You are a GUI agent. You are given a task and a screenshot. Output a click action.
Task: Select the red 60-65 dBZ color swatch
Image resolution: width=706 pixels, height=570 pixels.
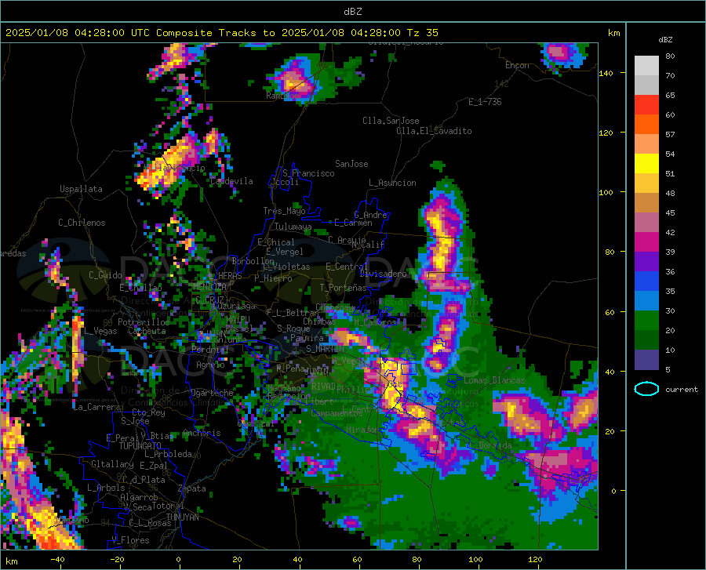[x=646, y=105]
